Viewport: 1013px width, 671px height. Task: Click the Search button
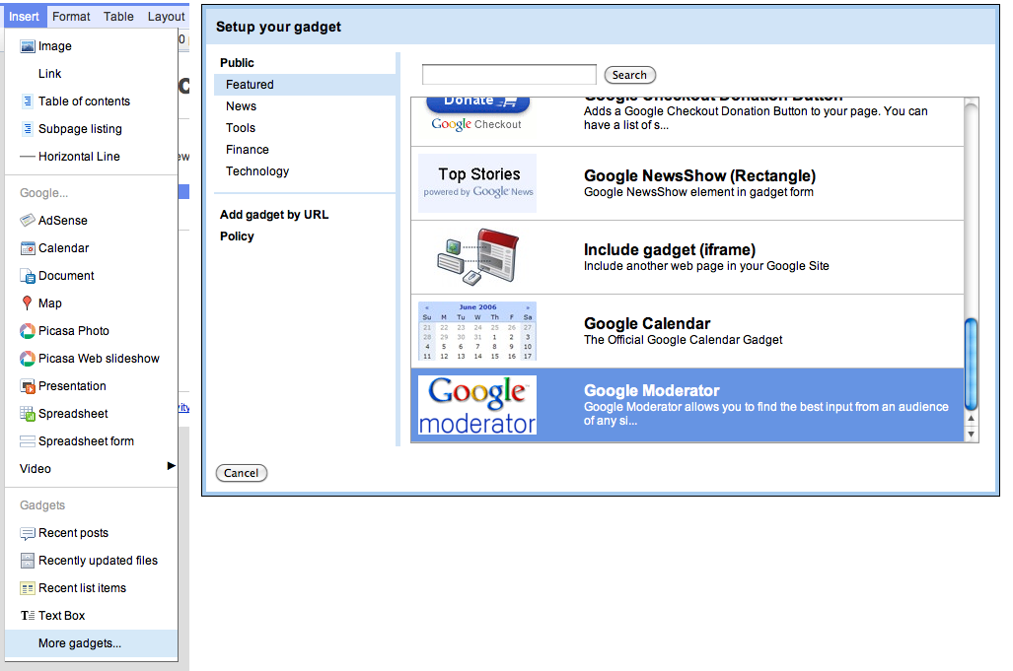tap(630, 75)
